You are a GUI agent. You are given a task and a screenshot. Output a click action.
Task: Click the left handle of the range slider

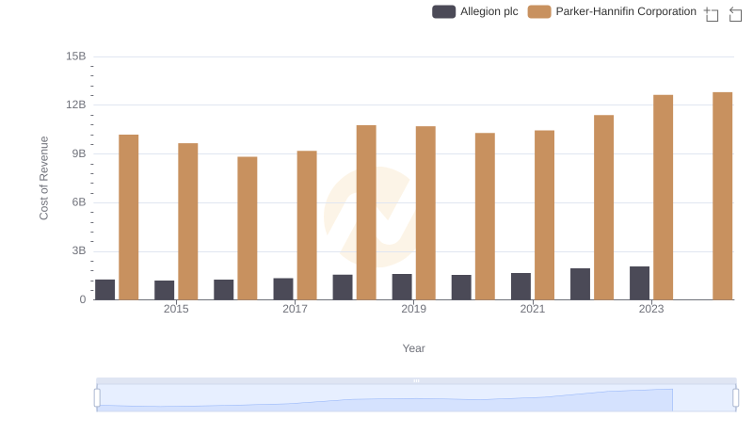tap(97, 398)
